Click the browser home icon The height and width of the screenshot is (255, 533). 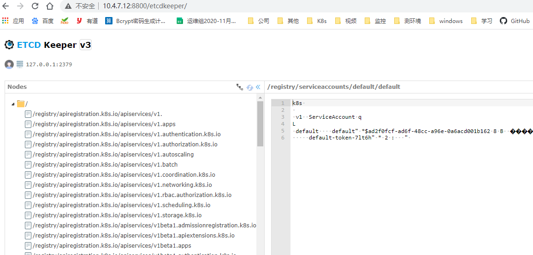[x=50, y=6]
